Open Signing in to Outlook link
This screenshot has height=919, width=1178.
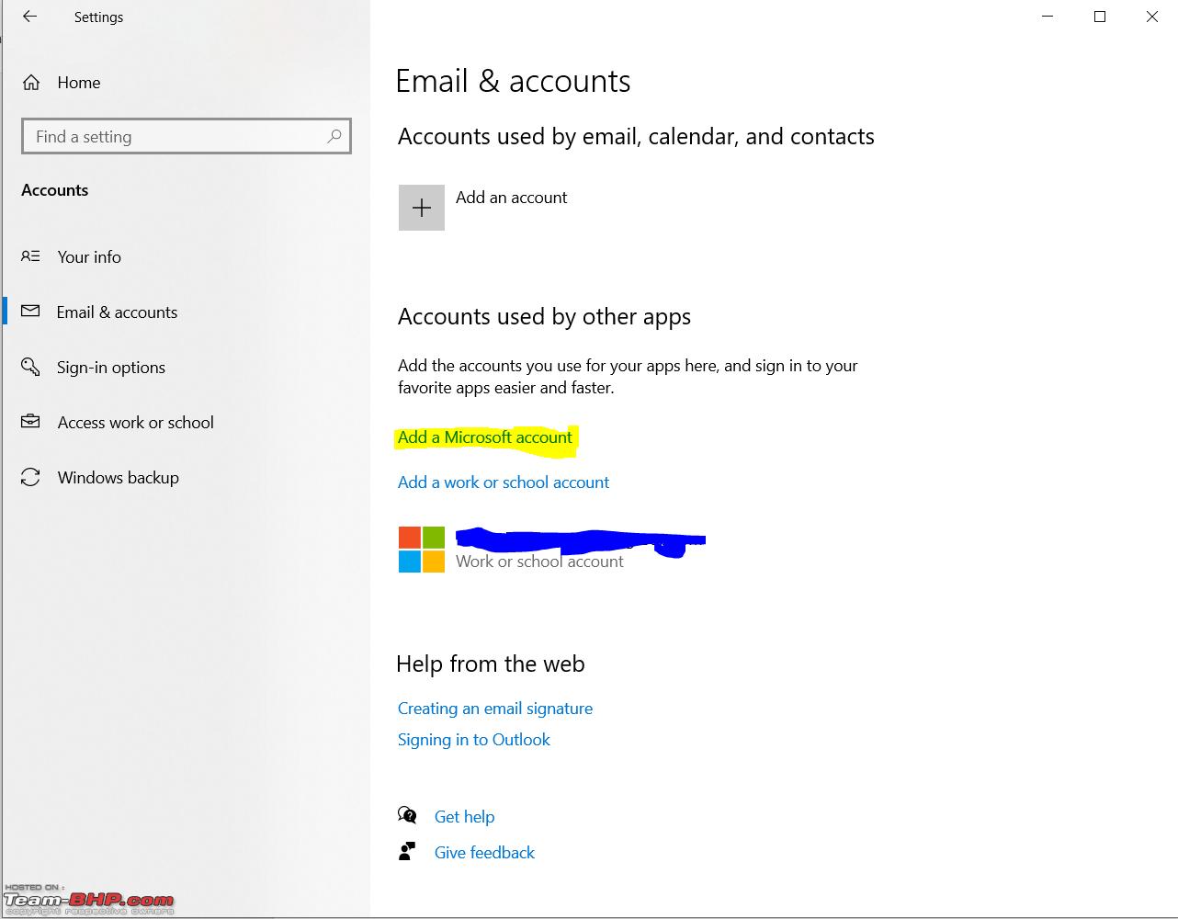(x=474, y=740)
